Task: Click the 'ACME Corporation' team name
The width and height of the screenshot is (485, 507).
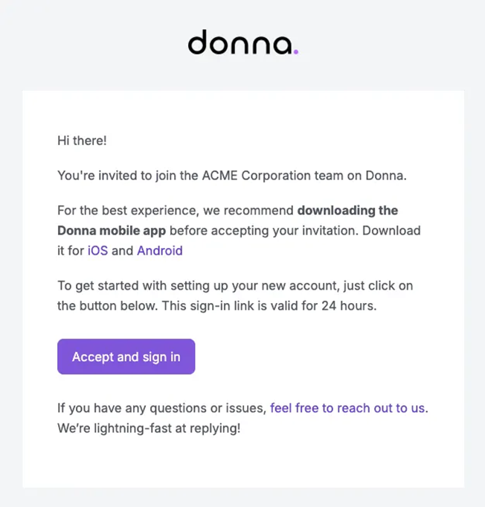Action: [x=248, y=176]
